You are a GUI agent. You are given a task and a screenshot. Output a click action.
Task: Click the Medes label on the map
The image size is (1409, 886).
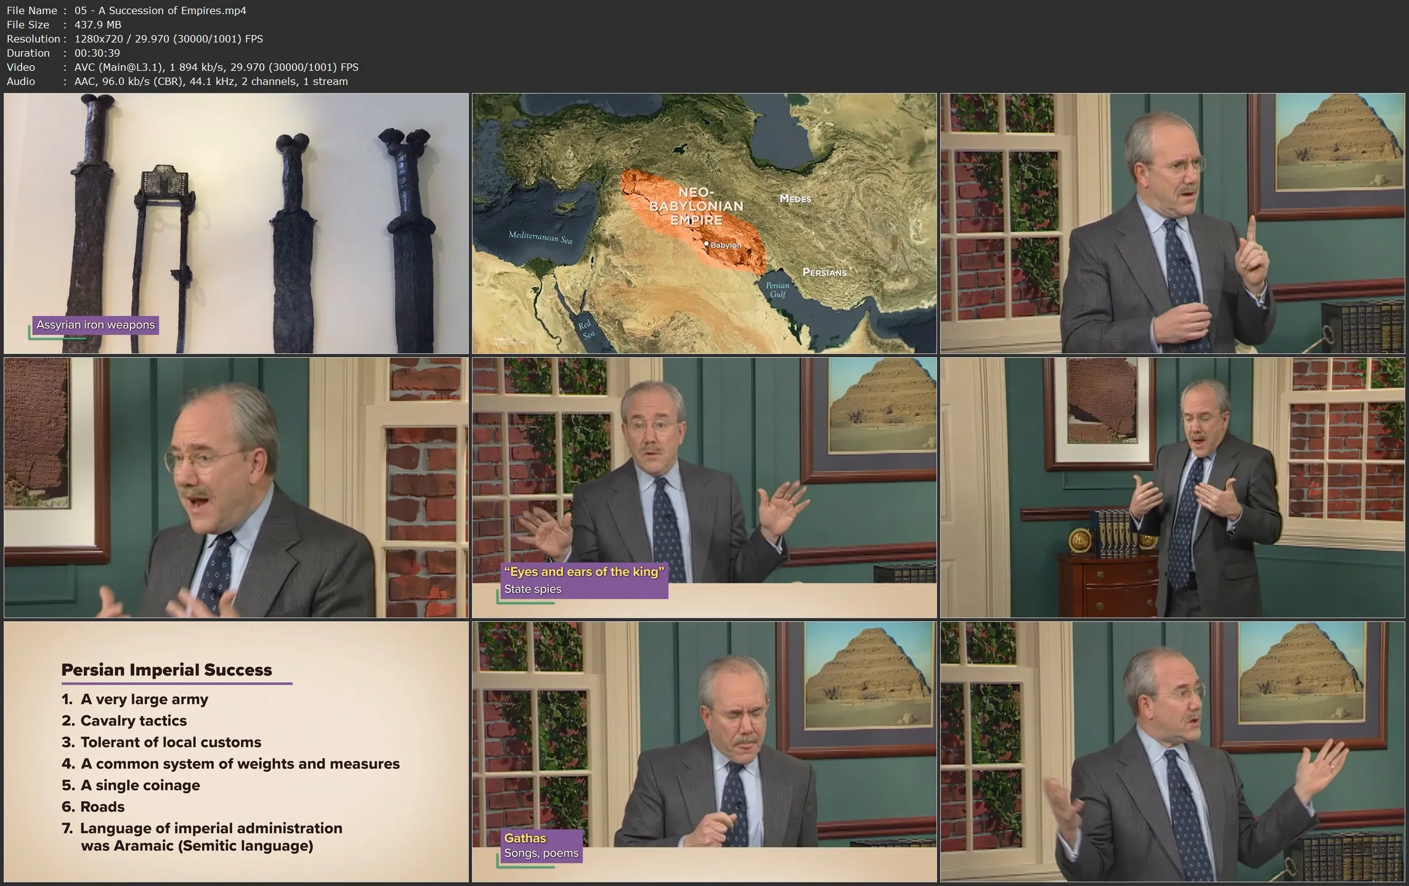[795, 199]
